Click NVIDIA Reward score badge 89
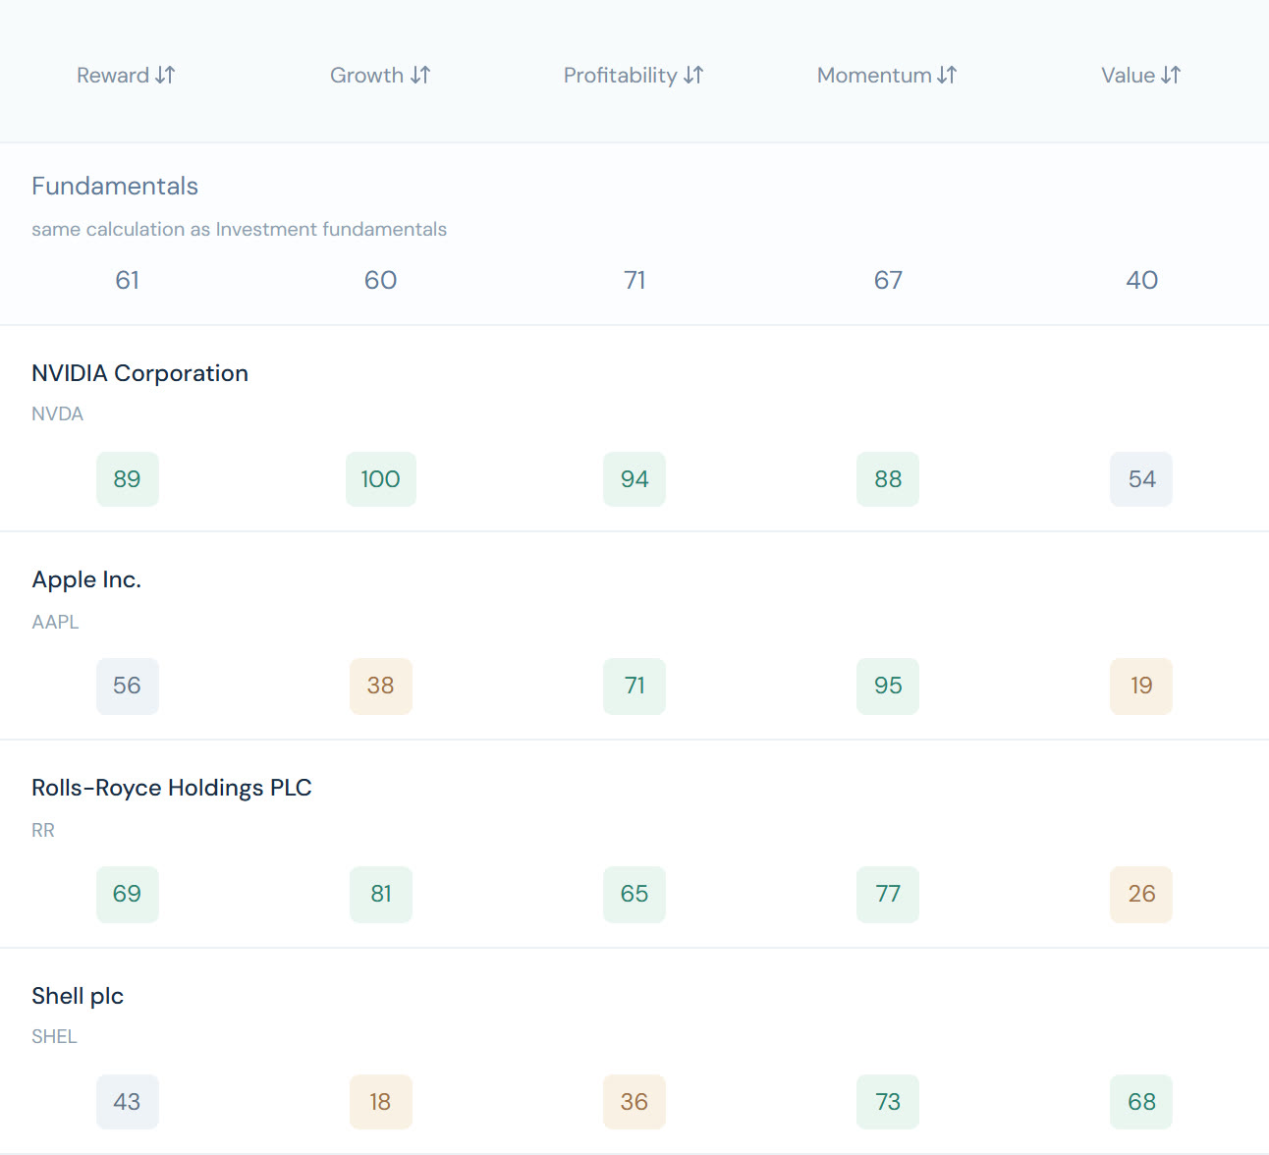Screen dimensions: 1269x1155 coord(128,479)
